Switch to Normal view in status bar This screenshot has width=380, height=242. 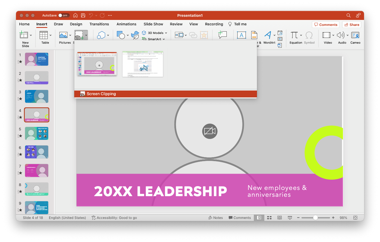pyautogui.click(x=259, y=218)
